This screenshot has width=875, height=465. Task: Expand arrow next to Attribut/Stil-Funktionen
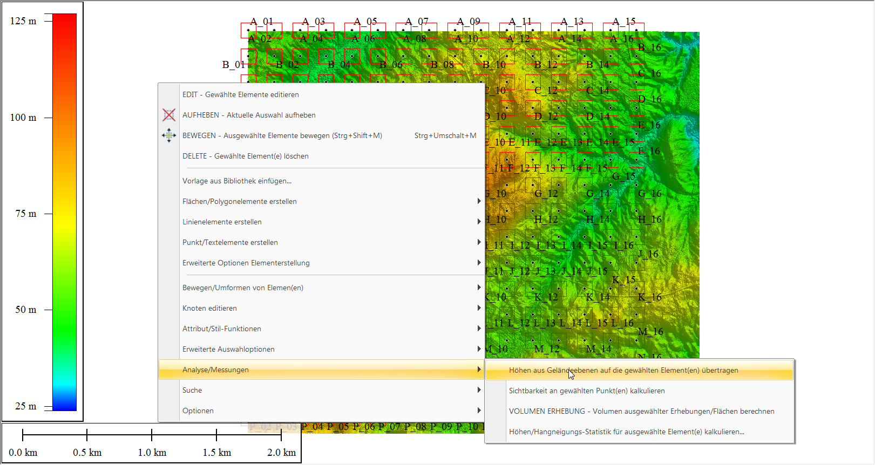(x=479, y=329)
